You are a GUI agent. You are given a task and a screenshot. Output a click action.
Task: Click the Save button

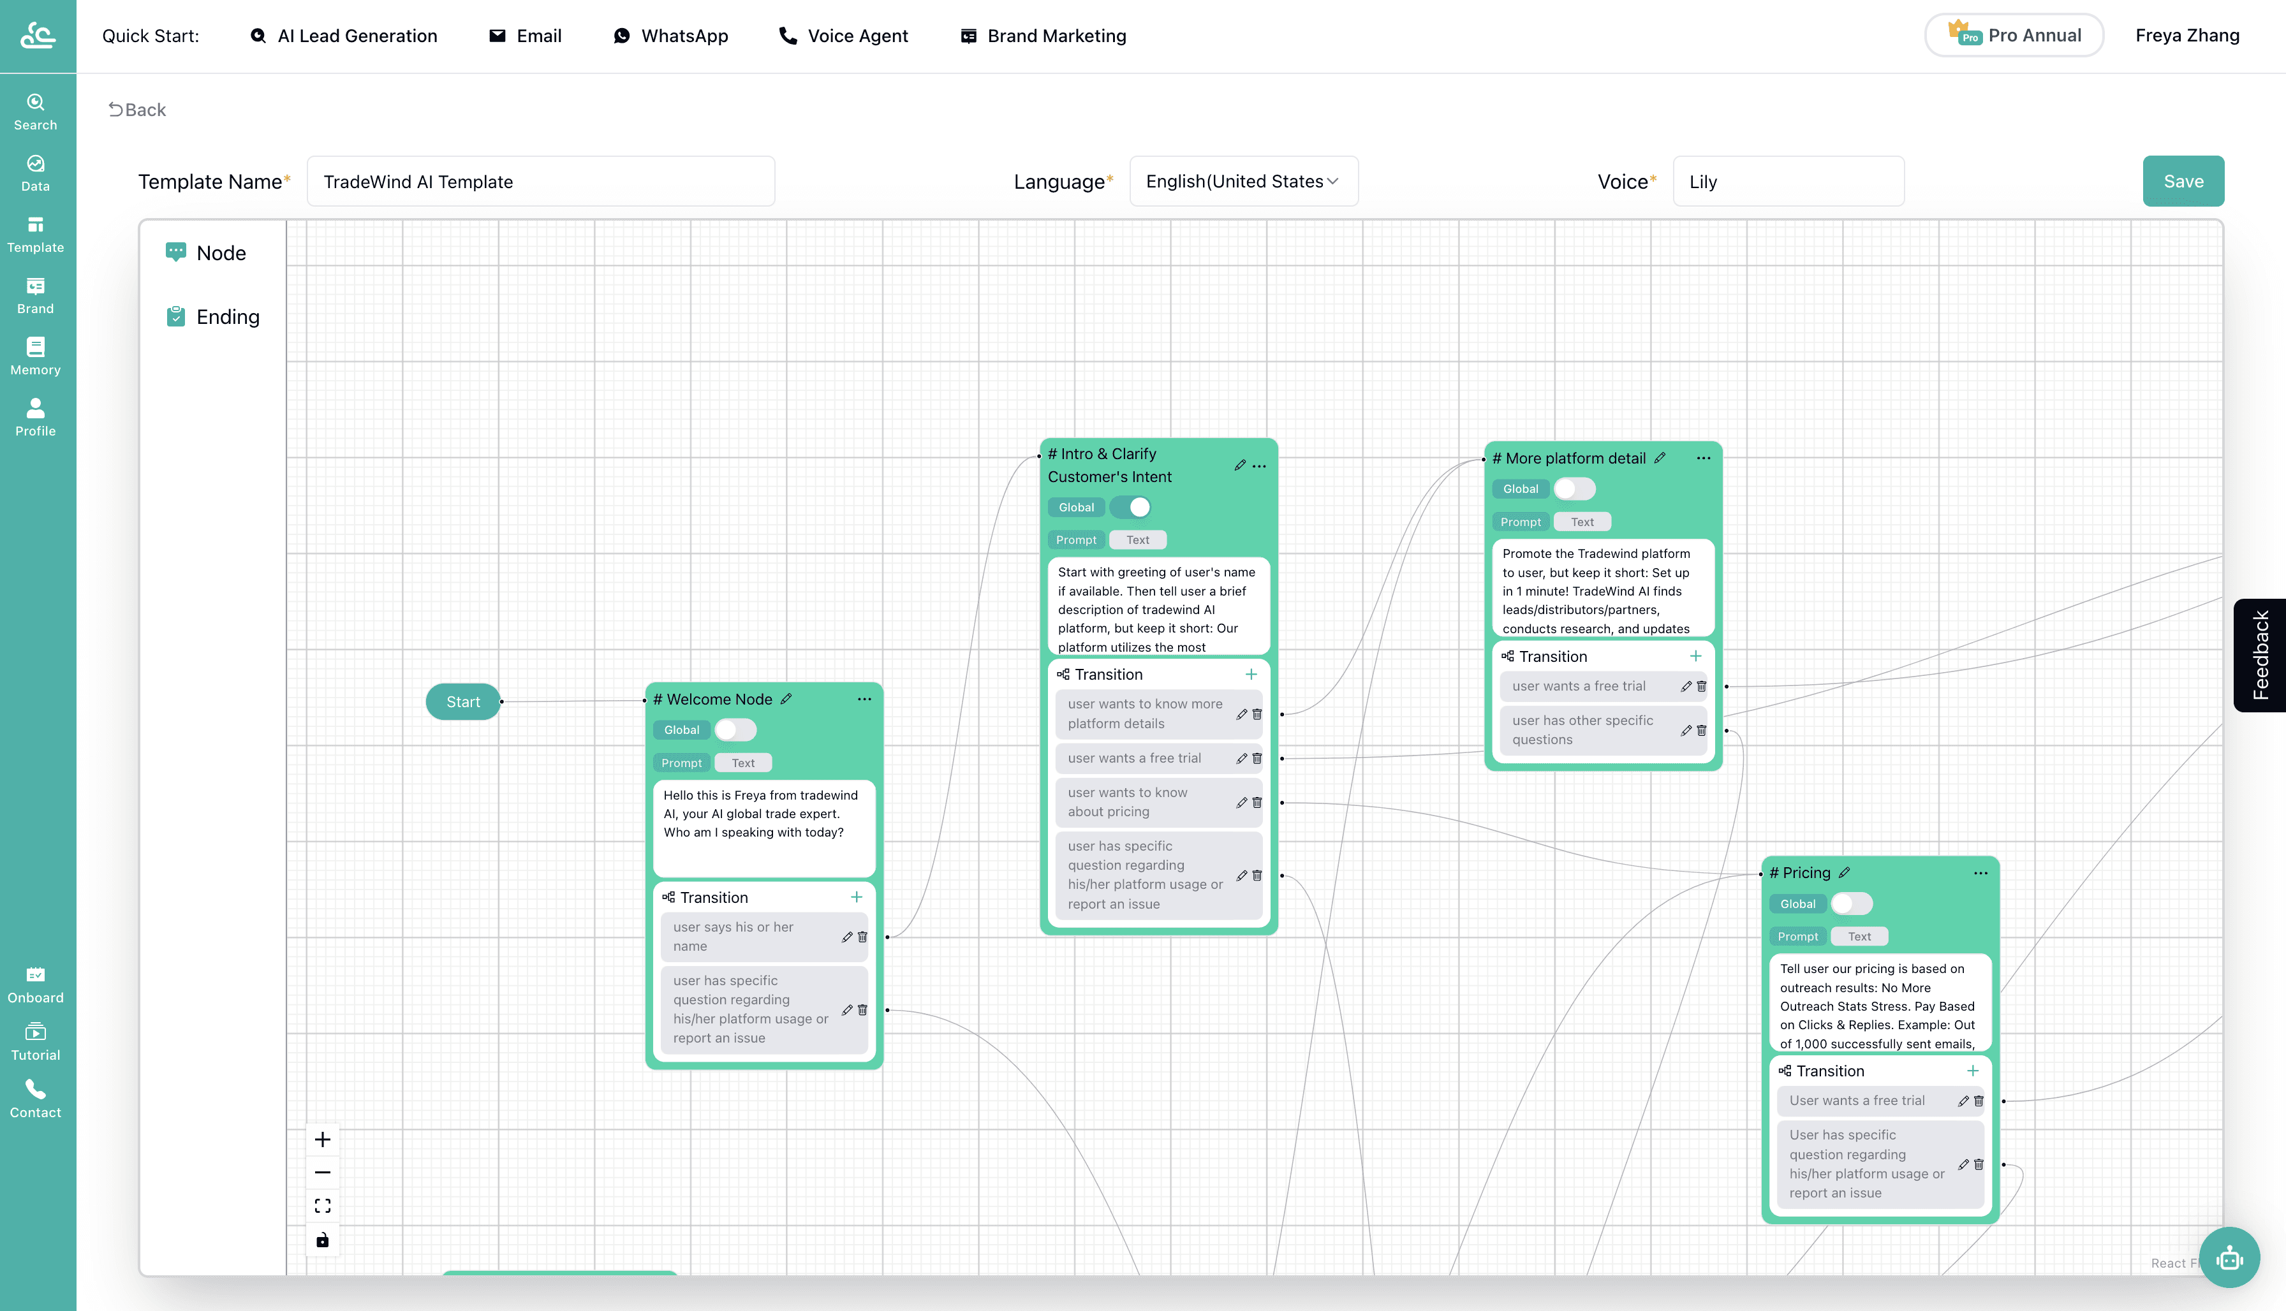pyautogui.click(x=2183, y=181)
